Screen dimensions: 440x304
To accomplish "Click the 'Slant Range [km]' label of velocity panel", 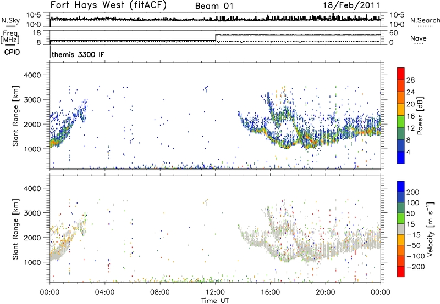I will [15, 229].
